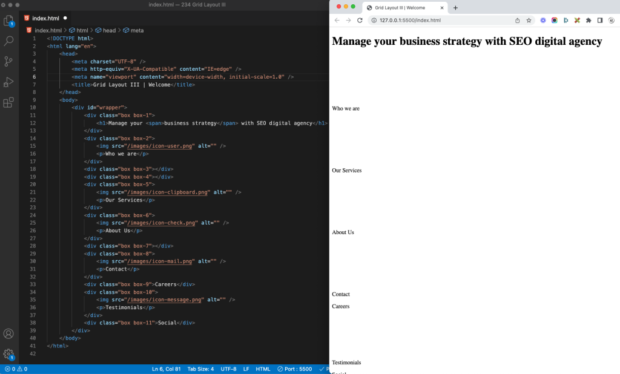Toggle the Chrome side panel
620x374 pixels.
[x=600, y=20]
